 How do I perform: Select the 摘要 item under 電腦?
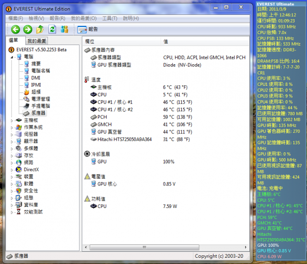click(36, 64)
